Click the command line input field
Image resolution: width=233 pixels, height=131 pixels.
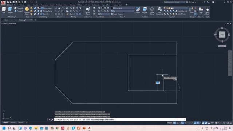click(120, 120)
